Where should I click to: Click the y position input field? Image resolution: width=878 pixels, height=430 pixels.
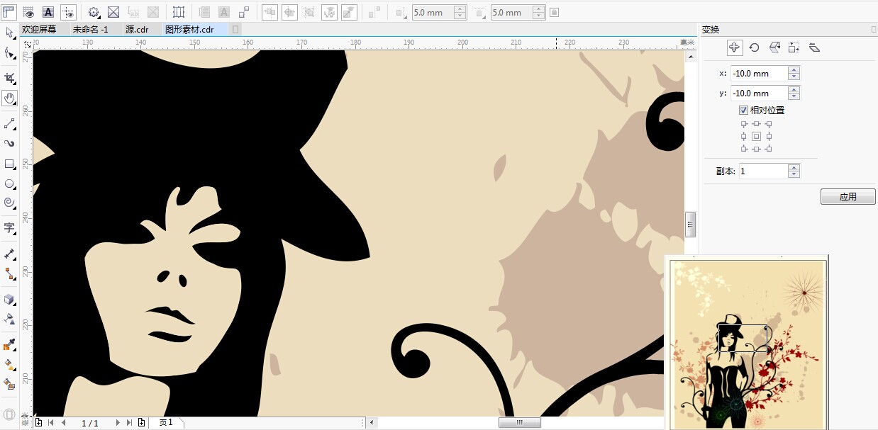[x=760, y=94]
